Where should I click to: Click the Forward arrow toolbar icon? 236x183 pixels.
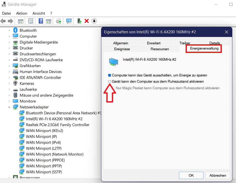[10, 21]
